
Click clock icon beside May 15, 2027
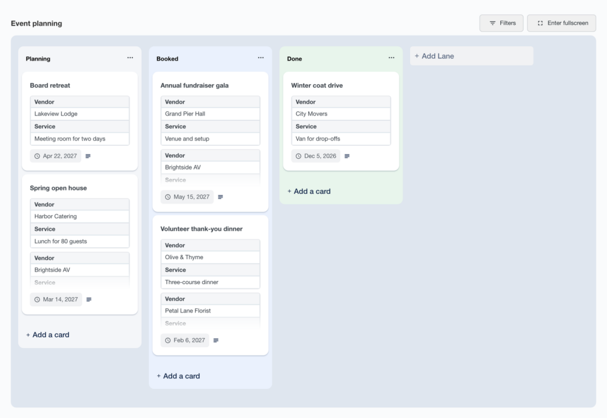tap(168, 197)
